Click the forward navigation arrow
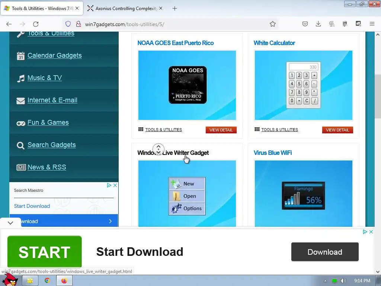Viewport: 381px width, 286px height. pyautogui.click(x=22, y=24)
